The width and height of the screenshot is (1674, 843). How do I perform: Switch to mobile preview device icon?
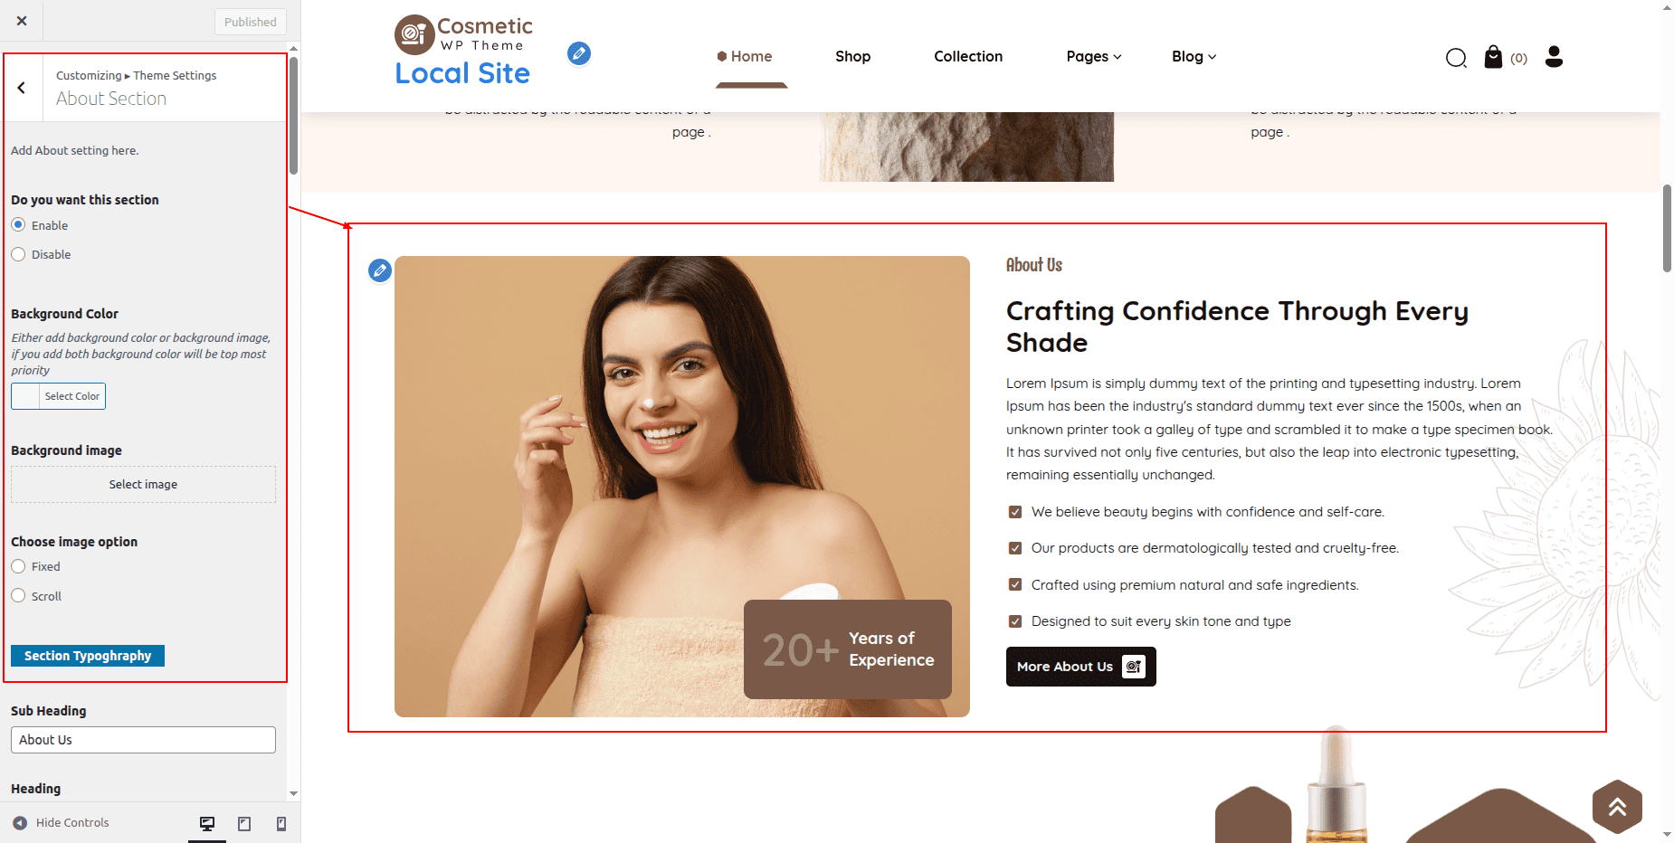pos(281,823)
